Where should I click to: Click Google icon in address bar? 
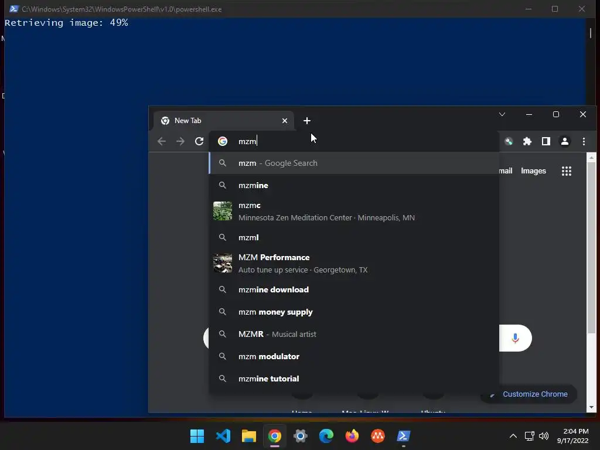pyautogui.click(x=223, y=141)
